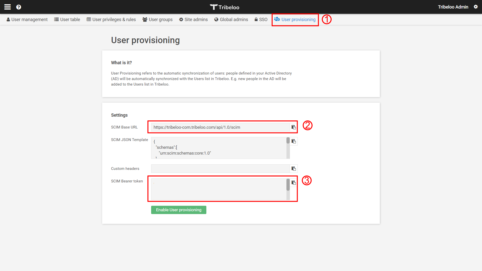Image resolution: width=482 pixels, height=271 pixels.
Task: Click the Tribeloo settings gear icon
Action: pos(476,7)
